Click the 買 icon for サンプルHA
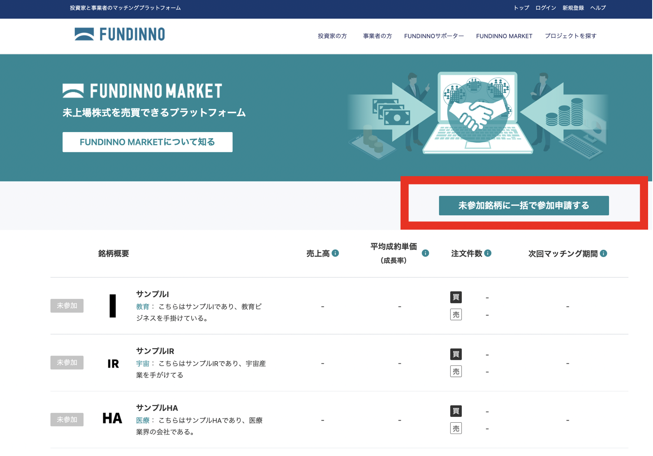Screen dimensions: 653x456 pos(456,411)
